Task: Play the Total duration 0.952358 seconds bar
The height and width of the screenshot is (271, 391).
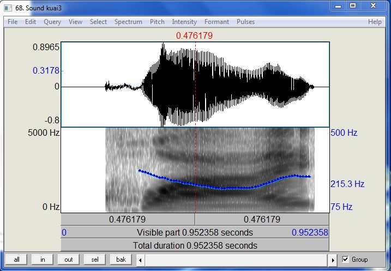Action: (195, 245)
